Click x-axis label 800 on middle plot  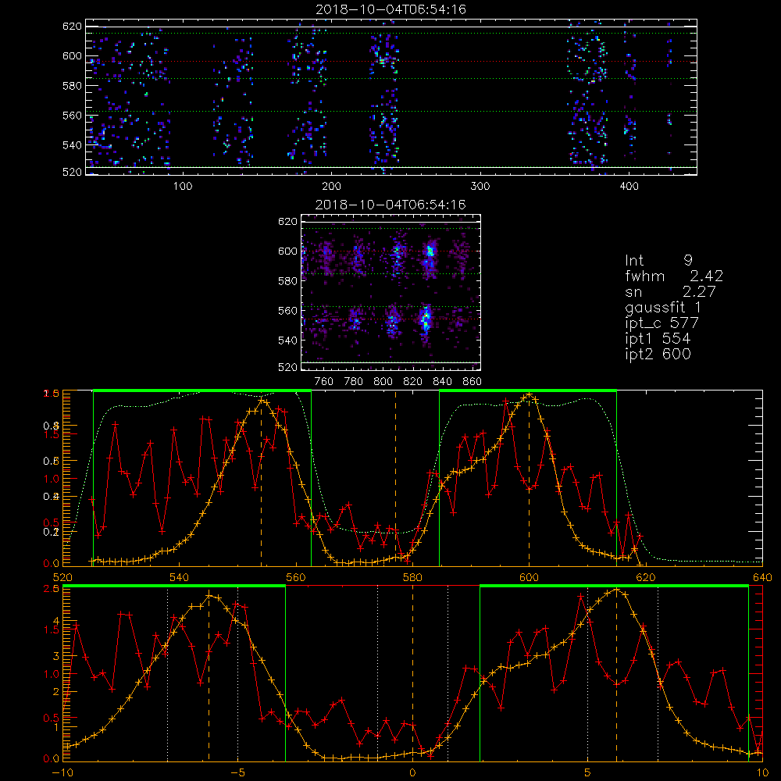[383, 382]
